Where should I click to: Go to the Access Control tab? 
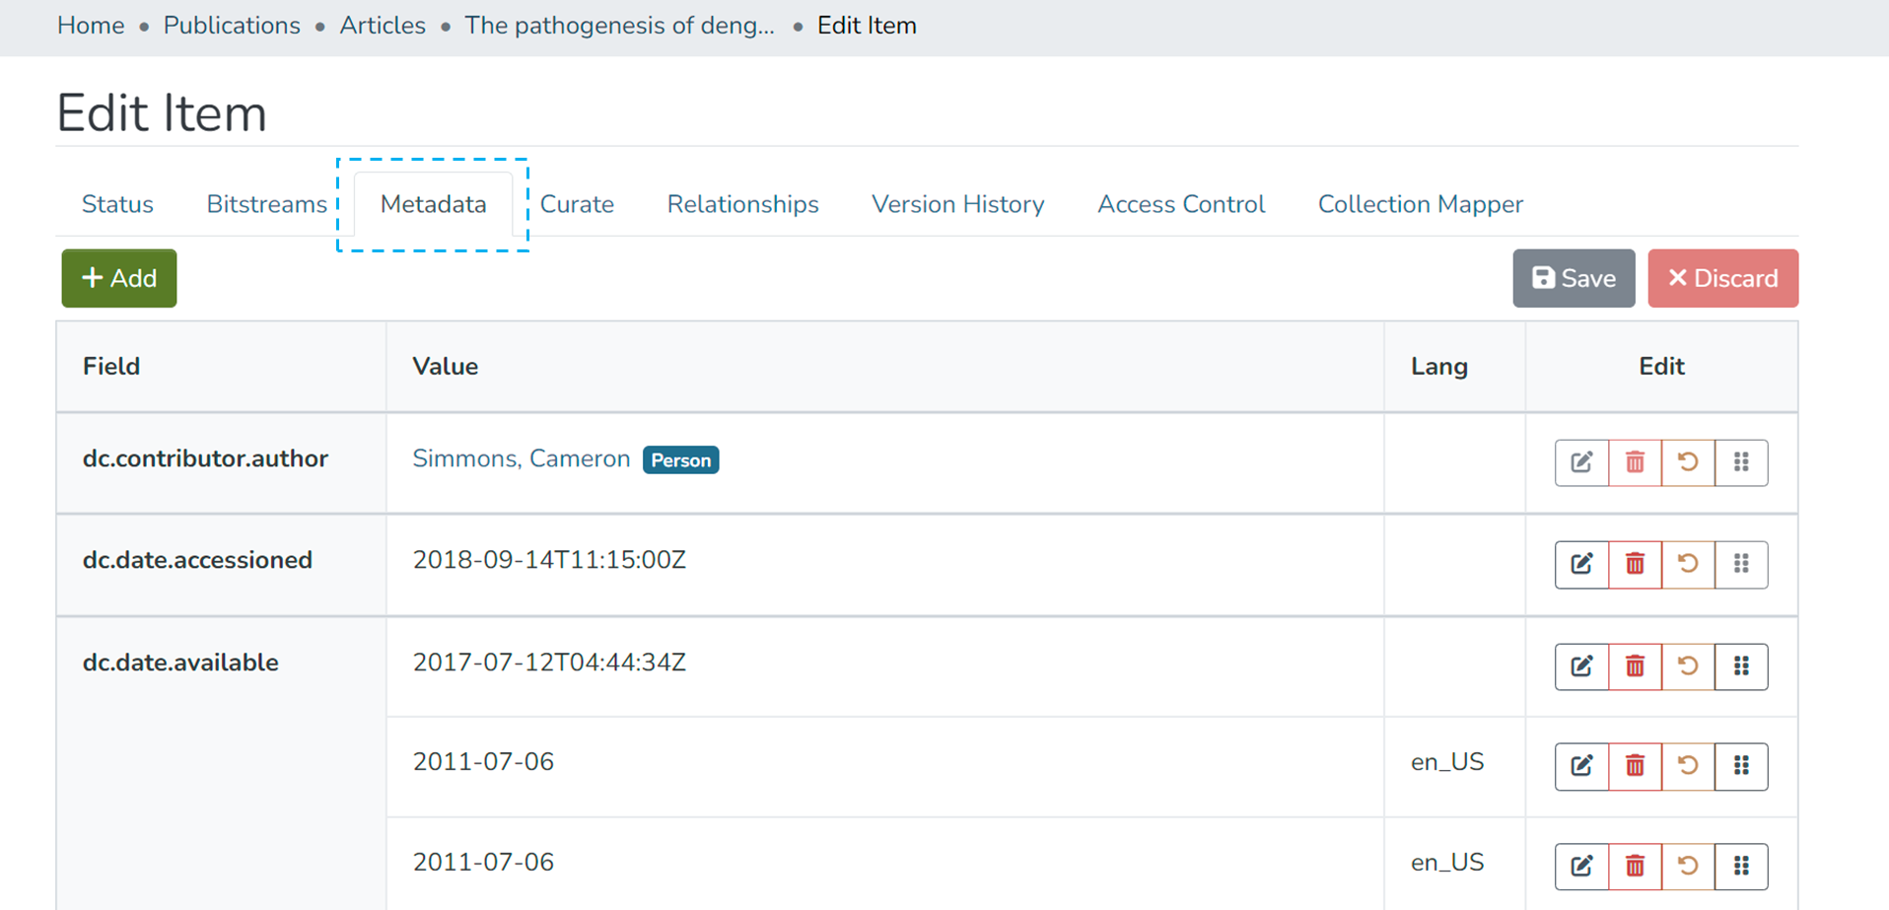coord(1180,204)
